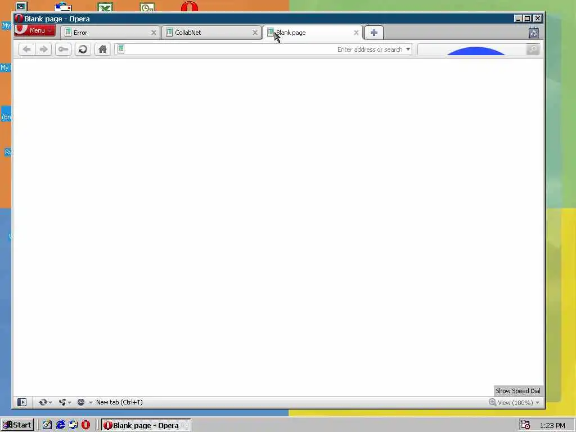
Task: Go to the Home page
Action: tap(102, 49)
